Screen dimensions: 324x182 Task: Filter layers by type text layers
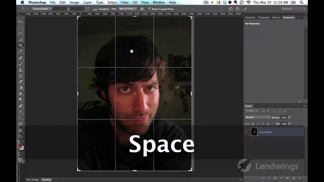(274, 111)
